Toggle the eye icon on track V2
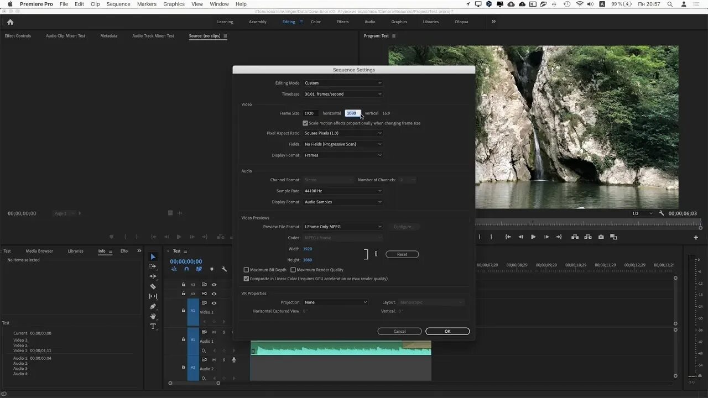708x398 pixels. [214, 294]
